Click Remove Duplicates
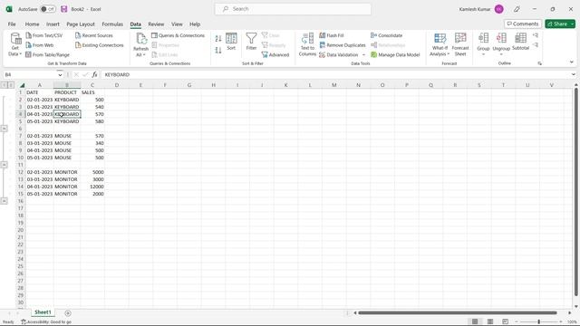Screen dimensions: 580x326 click(343, 45)
